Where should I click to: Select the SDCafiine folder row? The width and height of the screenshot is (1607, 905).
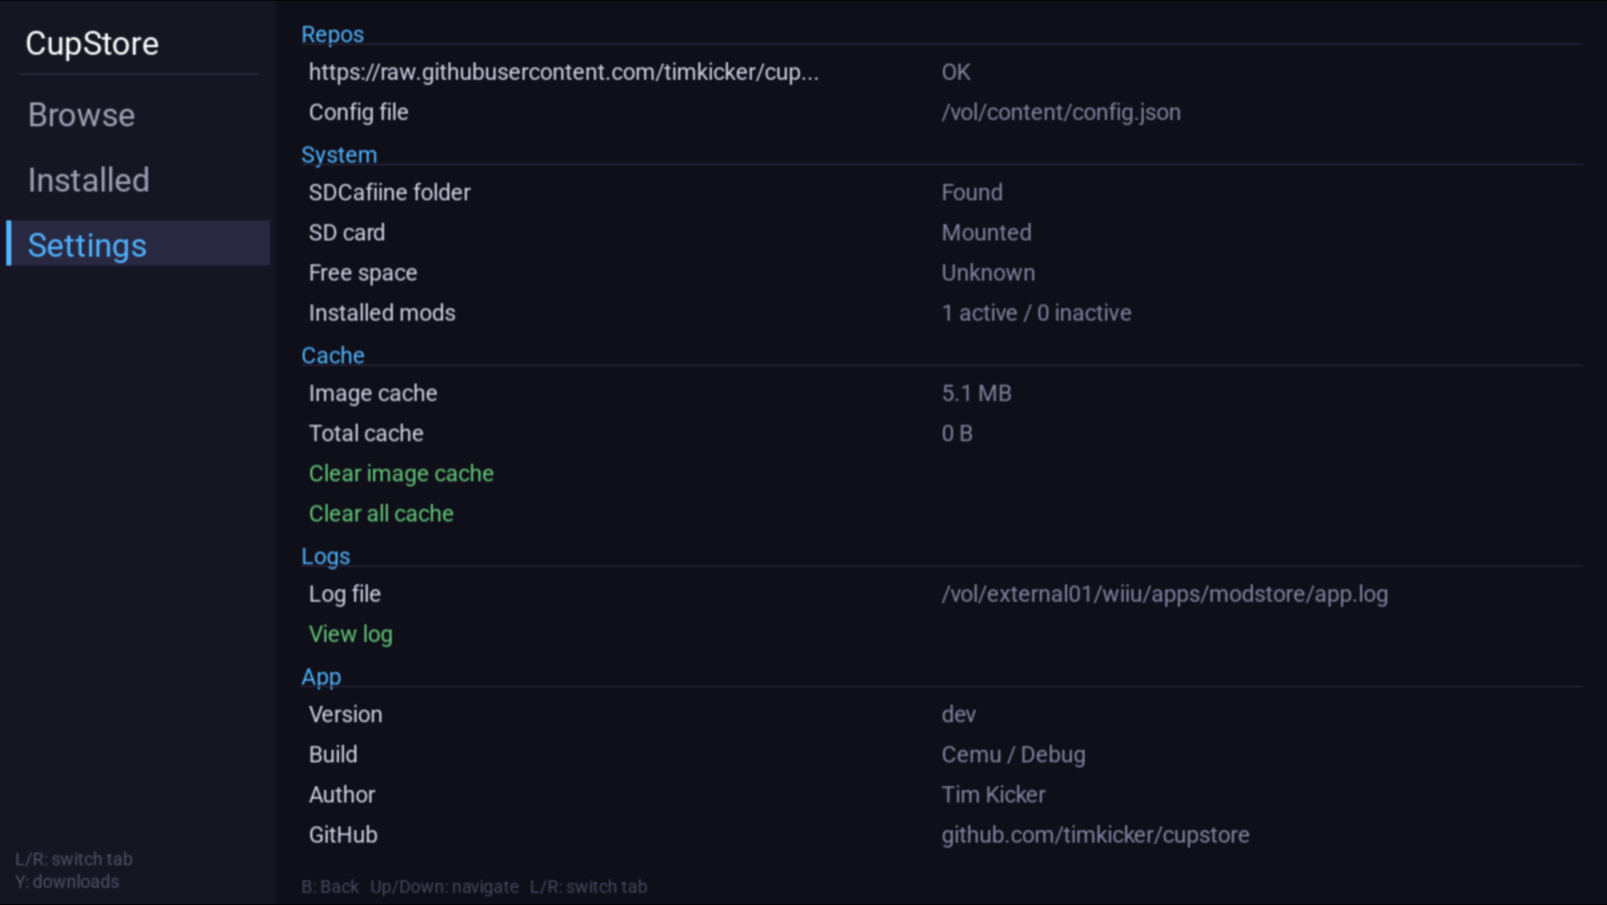pyautogui.click(x=390, y=192)
